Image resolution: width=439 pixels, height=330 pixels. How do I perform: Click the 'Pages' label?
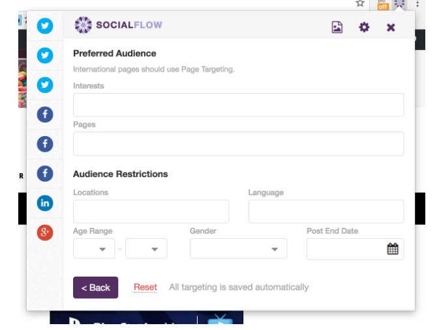84,124
